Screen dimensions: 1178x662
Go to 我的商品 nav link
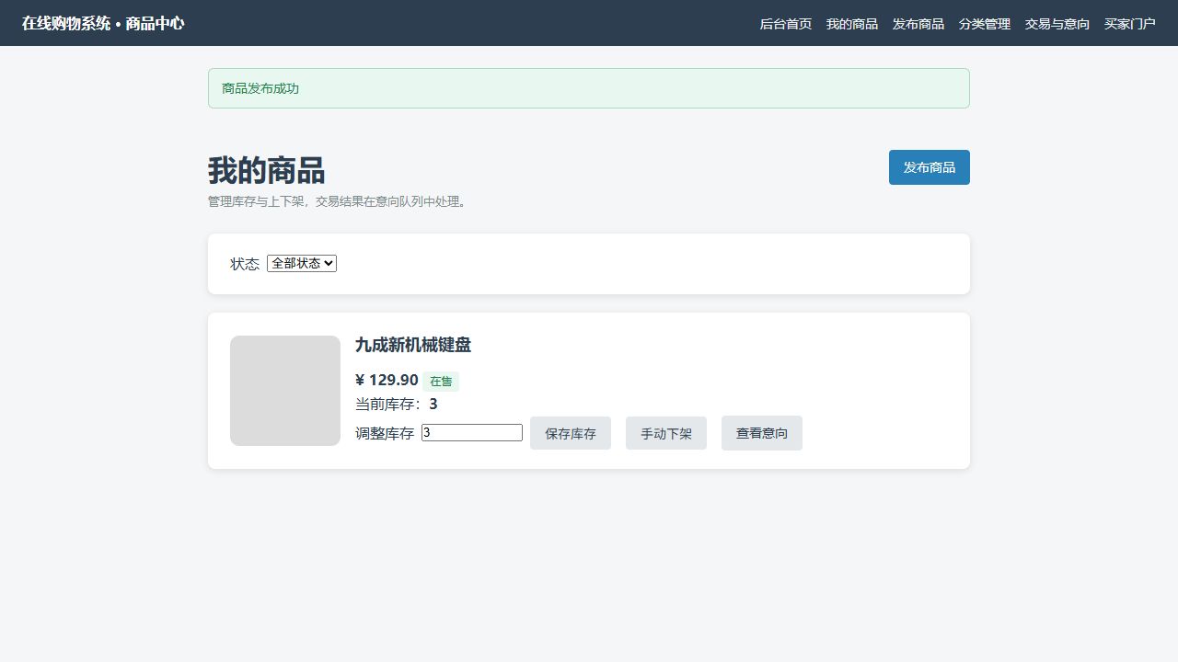pyautogui.click(x=851, y=24)
